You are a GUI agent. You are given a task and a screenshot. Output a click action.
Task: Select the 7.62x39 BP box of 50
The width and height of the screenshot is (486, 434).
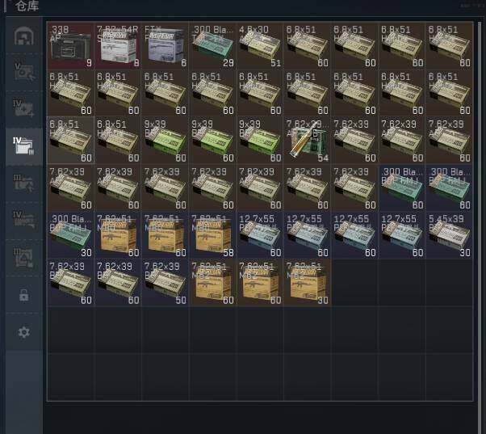[165, 283]
